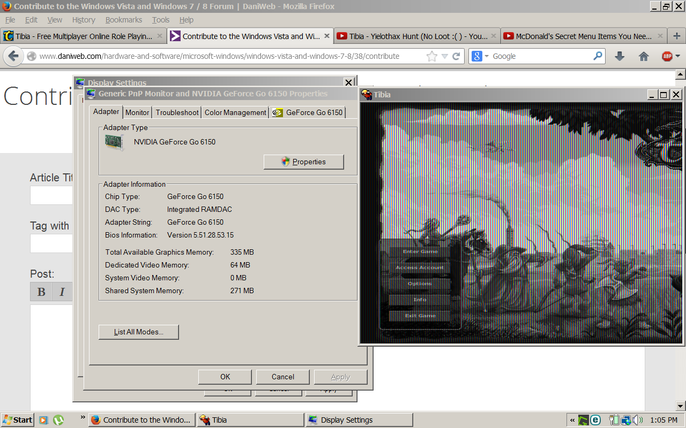
Task: Bookmark this page with the star icon
Action: [431, 56]
